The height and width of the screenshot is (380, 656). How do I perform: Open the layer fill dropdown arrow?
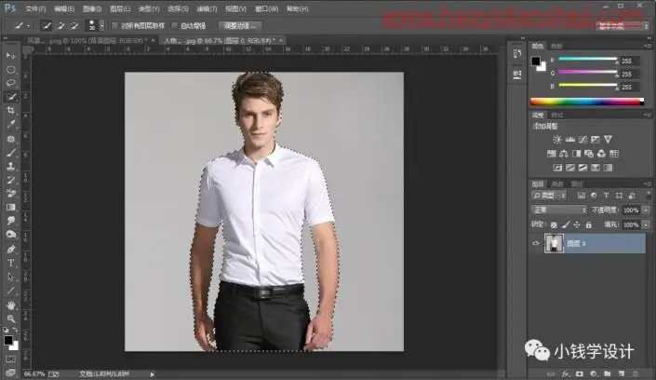[646, 225]
